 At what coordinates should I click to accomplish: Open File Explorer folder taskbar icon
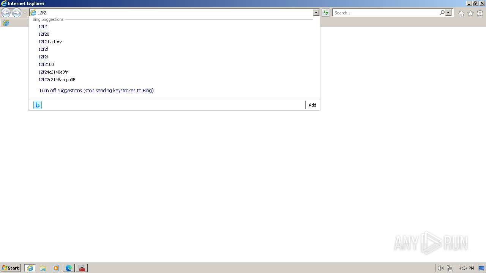(x=43, y=268)
